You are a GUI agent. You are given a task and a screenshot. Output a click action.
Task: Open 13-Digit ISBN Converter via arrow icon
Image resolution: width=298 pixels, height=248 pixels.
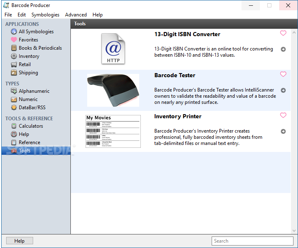tap(283, 49)
